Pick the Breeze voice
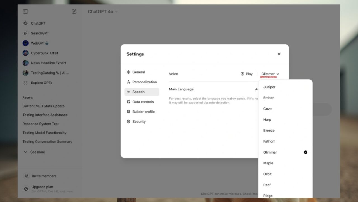This screenshot has height=202, width=358. 285,131
